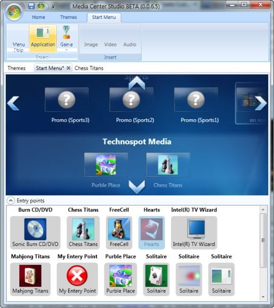
Task: Click the Technospot Media strip title
Action: (137, 141)
